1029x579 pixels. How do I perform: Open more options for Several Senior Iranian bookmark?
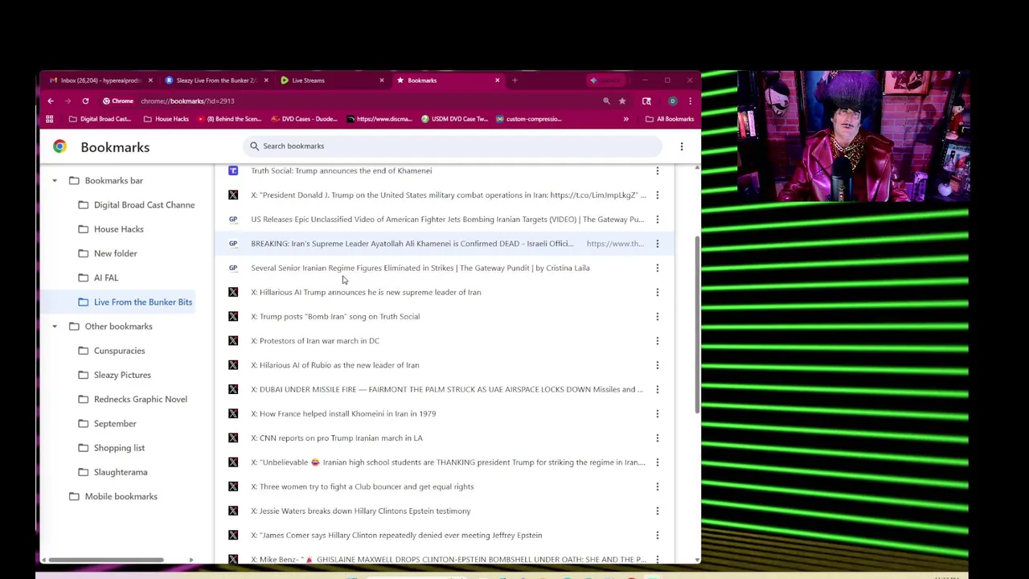[658, 268]
